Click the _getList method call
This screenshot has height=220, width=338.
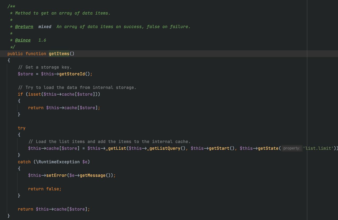(116, 148)
